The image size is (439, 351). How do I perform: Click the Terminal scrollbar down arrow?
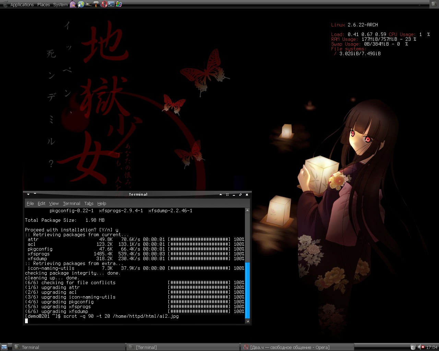coord(247,321)
